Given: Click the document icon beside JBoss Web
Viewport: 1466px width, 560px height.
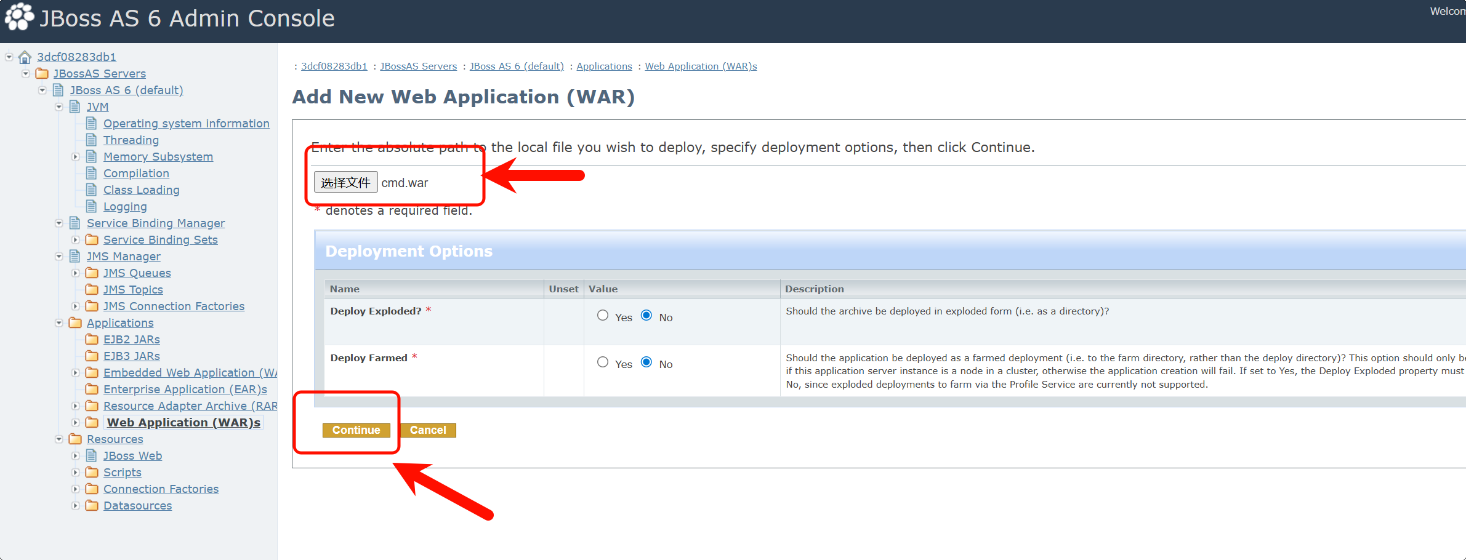Looking at the screenshot, I should pyautogui.click(x=91, y=455).
